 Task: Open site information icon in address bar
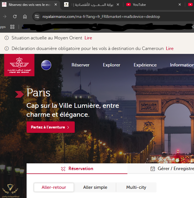[37, 16]
